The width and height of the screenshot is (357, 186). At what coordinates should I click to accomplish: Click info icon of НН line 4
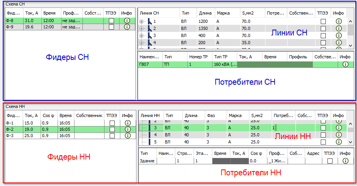339,135
